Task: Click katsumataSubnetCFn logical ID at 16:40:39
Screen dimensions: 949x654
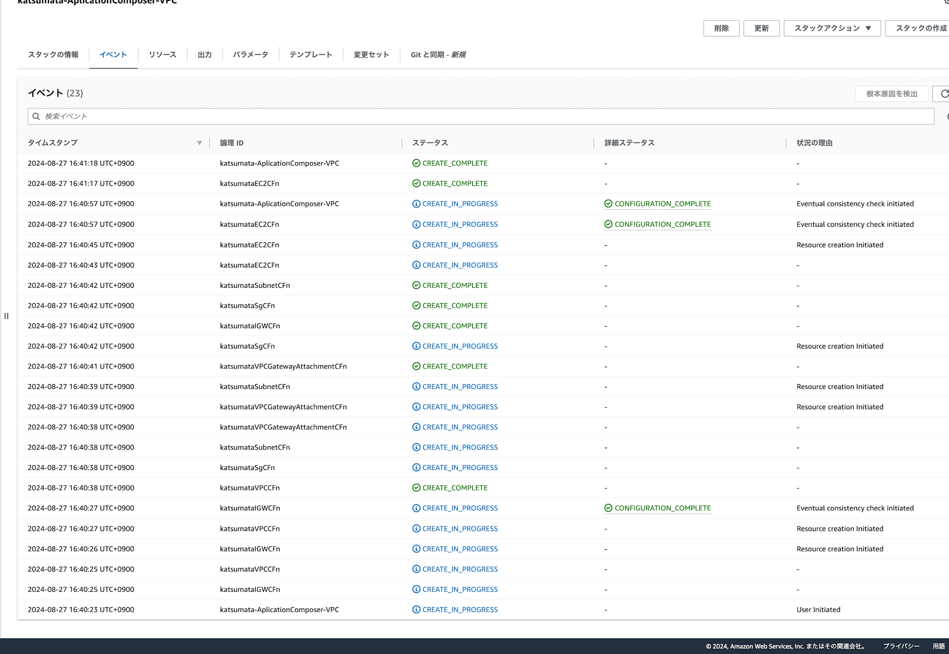Action: (255, 387)
